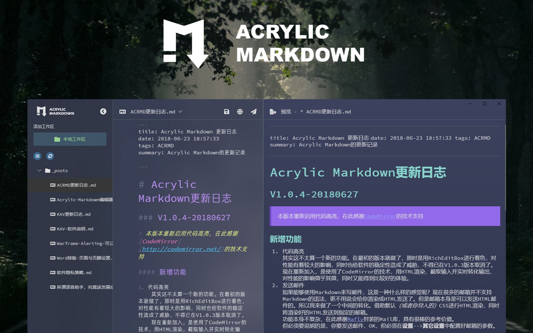Click the saved checkmark next to filename

point(180,111)
